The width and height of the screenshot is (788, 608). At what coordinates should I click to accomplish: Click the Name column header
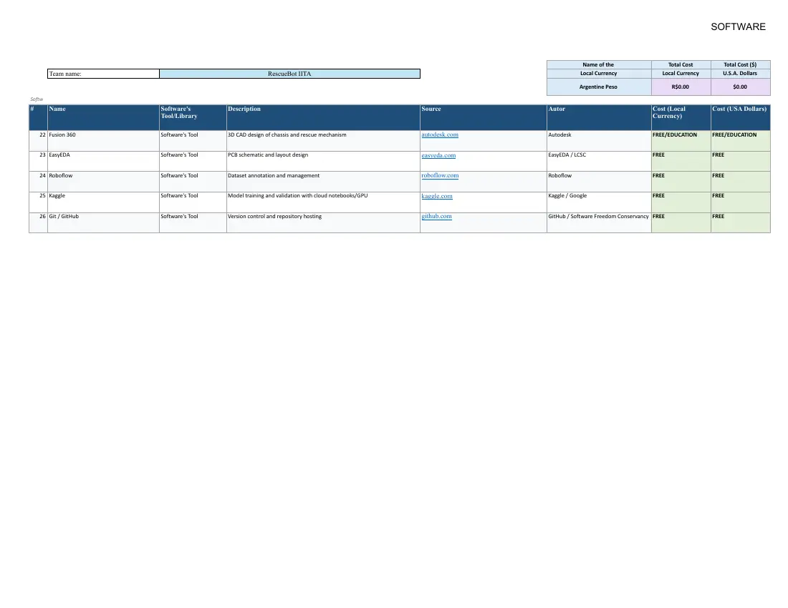pos(104,118)
